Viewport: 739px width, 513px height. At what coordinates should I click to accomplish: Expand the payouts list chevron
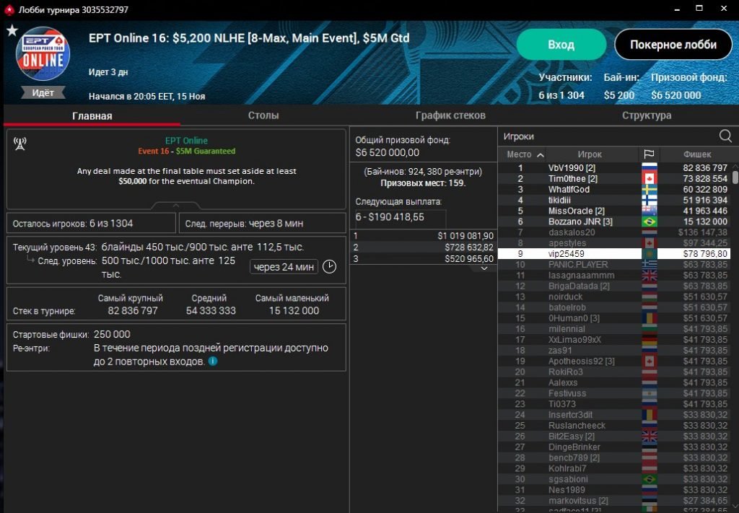[483, 268]
